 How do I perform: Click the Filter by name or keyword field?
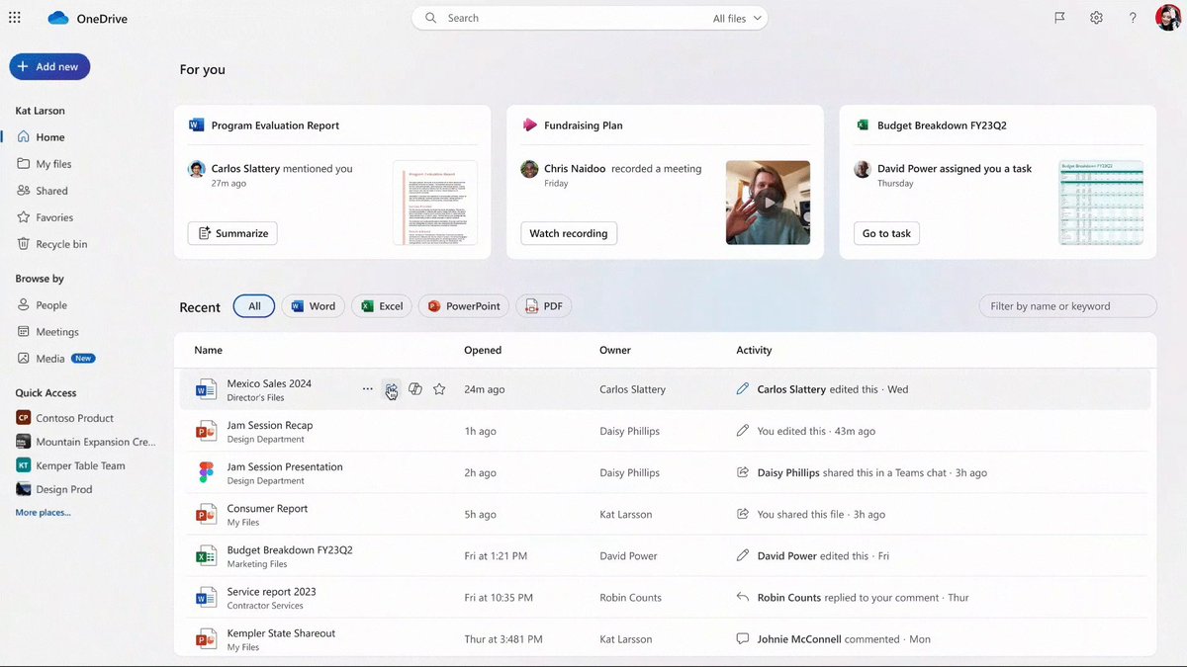pyautogui.click(x=1067, y=306)
